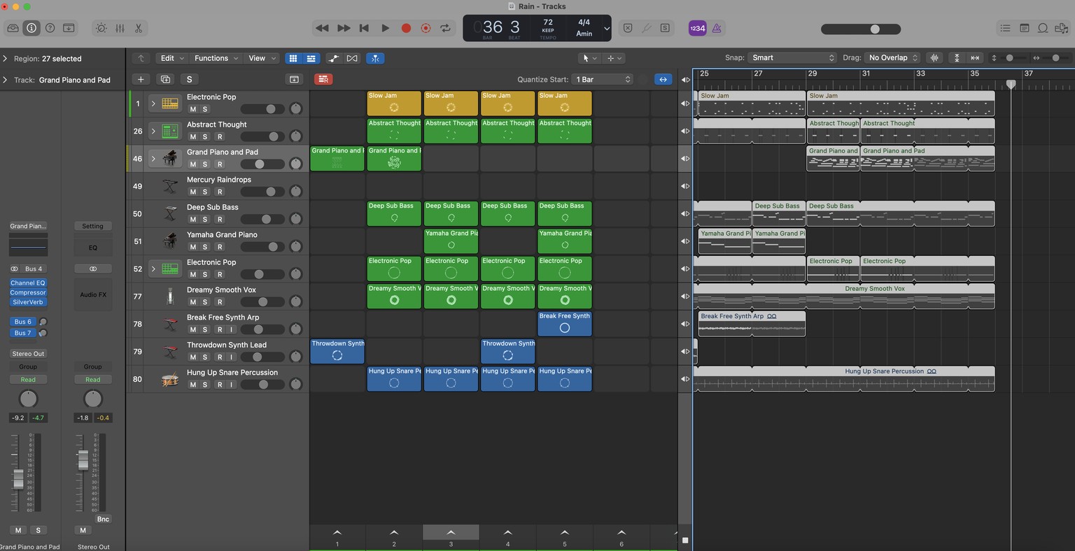Click the Setting button on Stereo Out strip
Viewport: 1075px width, 551px height.
[92, 226]
